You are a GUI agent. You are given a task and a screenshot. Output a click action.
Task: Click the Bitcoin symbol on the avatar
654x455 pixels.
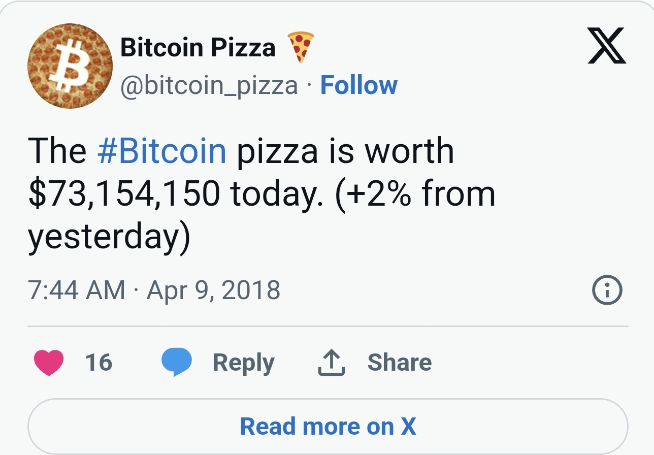point(71,67)
